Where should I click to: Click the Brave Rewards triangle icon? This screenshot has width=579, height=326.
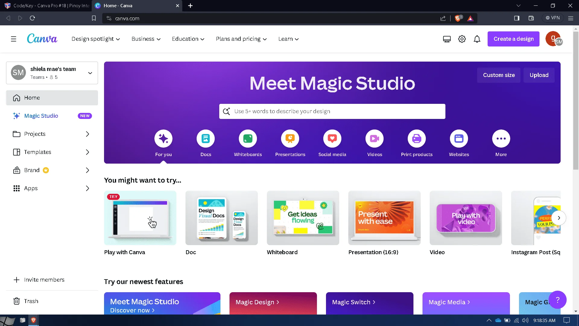(x=470, y=18)
